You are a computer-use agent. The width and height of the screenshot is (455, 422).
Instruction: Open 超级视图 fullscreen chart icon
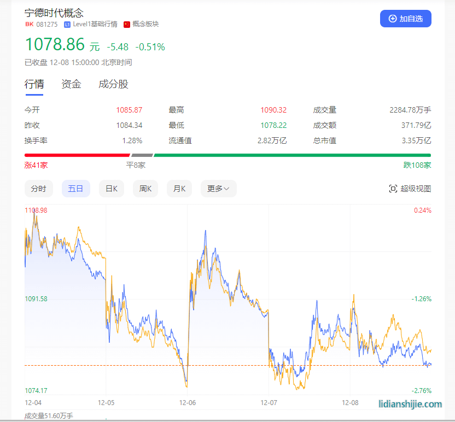(x=393, y=189)
